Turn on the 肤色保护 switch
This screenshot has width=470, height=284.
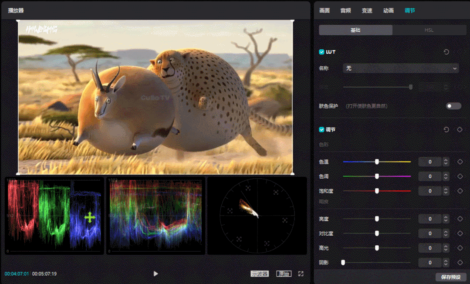coord(453,106)
